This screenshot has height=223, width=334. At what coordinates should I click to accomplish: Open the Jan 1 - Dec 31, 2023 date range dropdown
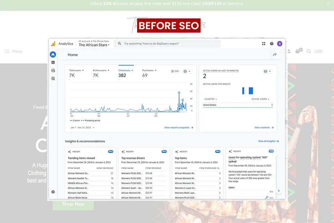click(x=82, y=128)
